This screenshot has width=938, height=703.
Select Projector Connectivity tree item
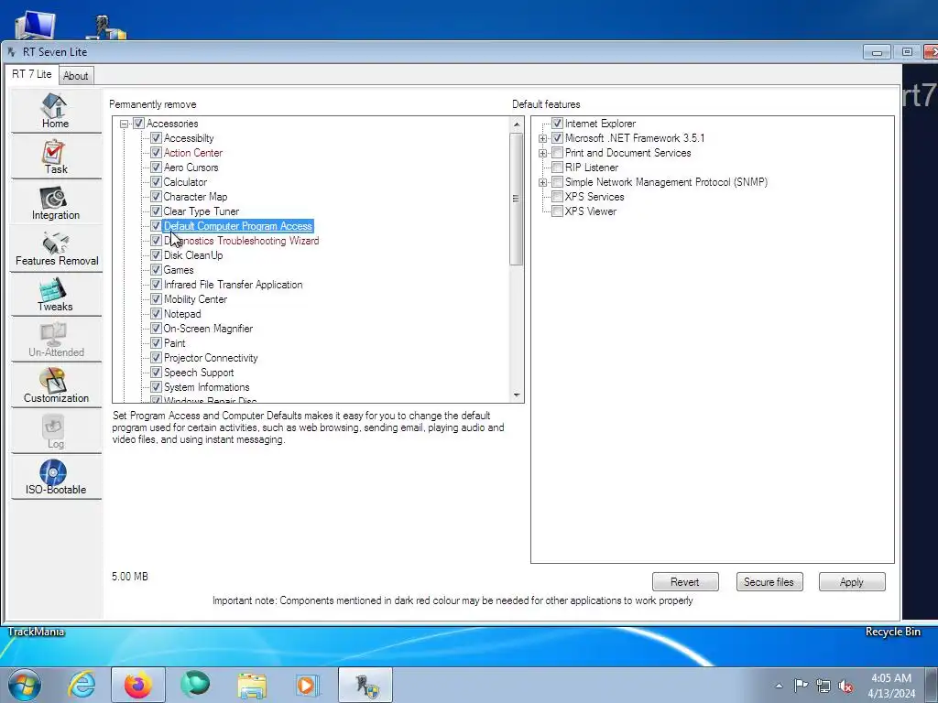click(211, 358)
